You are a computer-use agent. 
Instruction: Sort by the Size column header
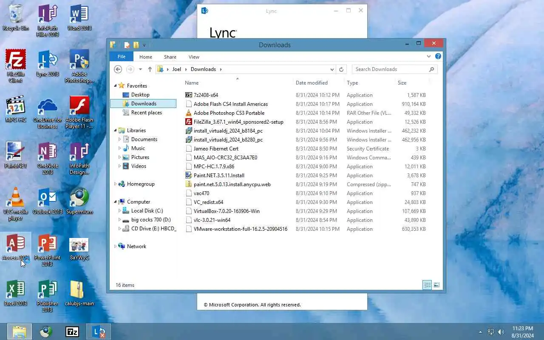(x=412, y=82)
